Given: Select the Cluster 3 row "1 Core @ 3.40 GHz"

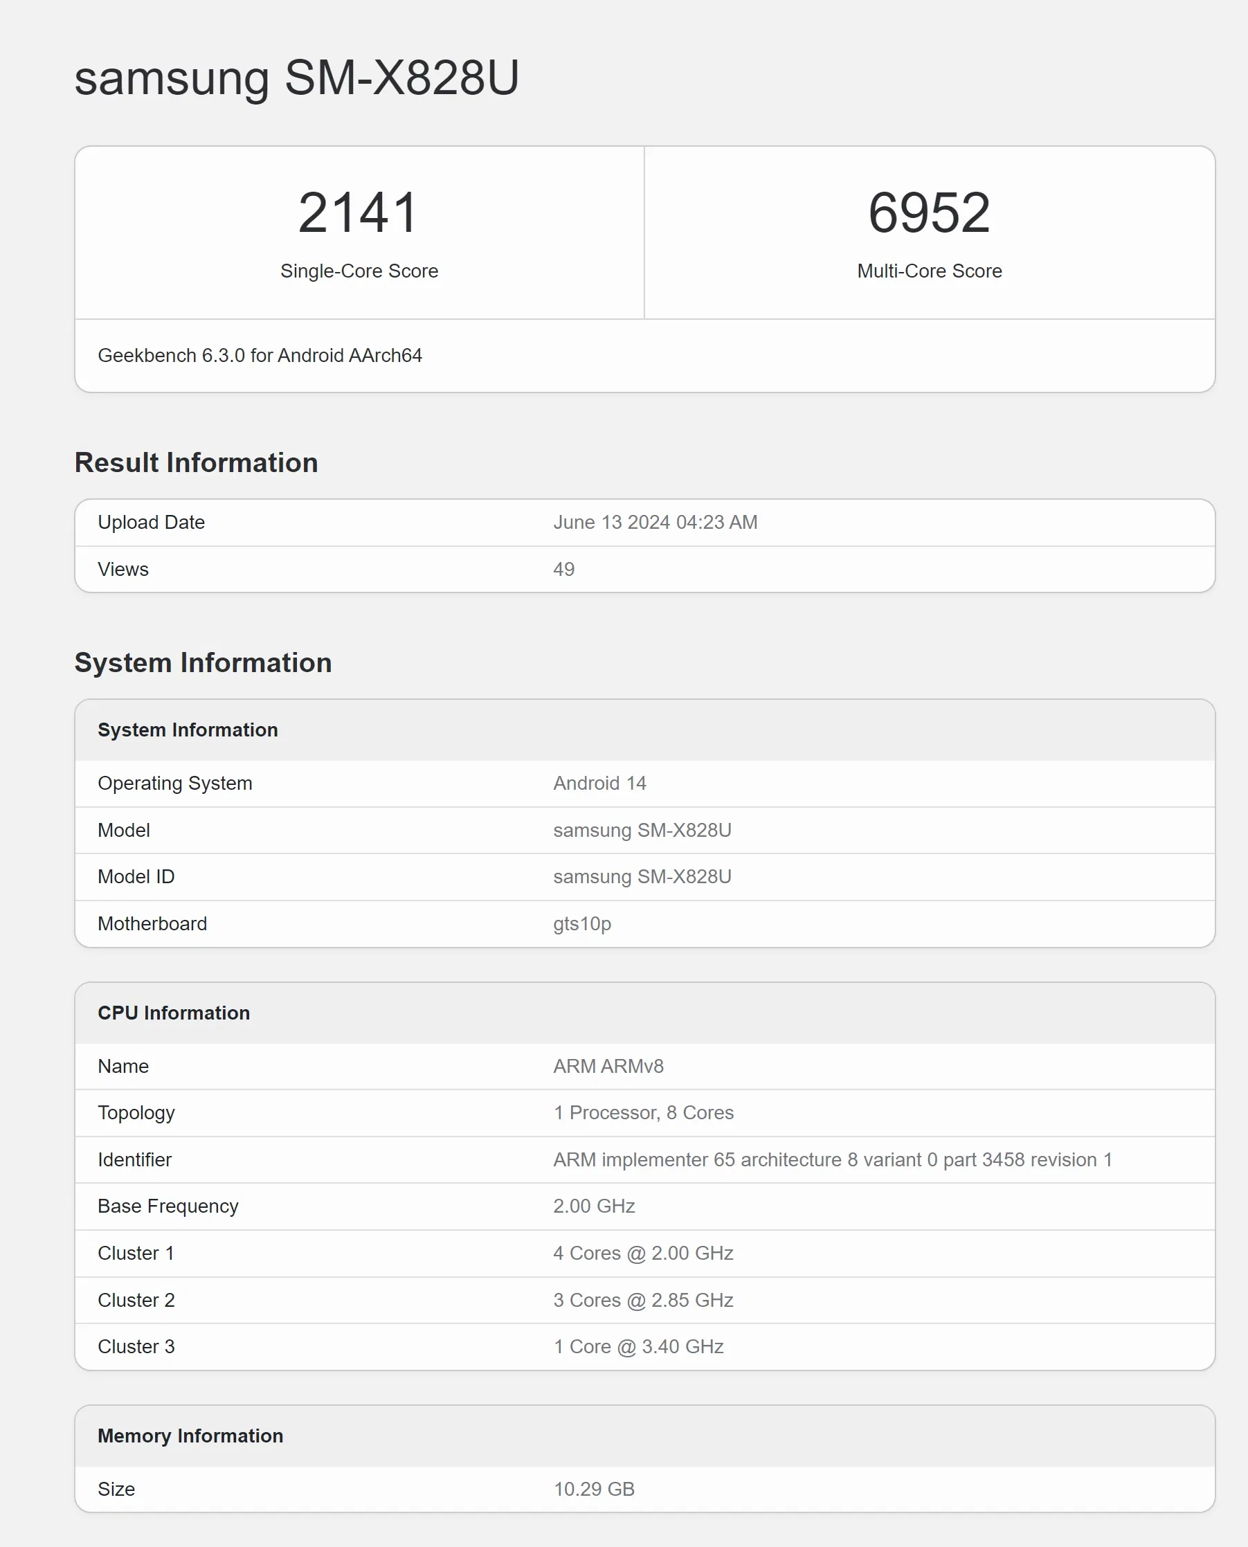Looking at the screenshot, I should [x=637, y=1346].
